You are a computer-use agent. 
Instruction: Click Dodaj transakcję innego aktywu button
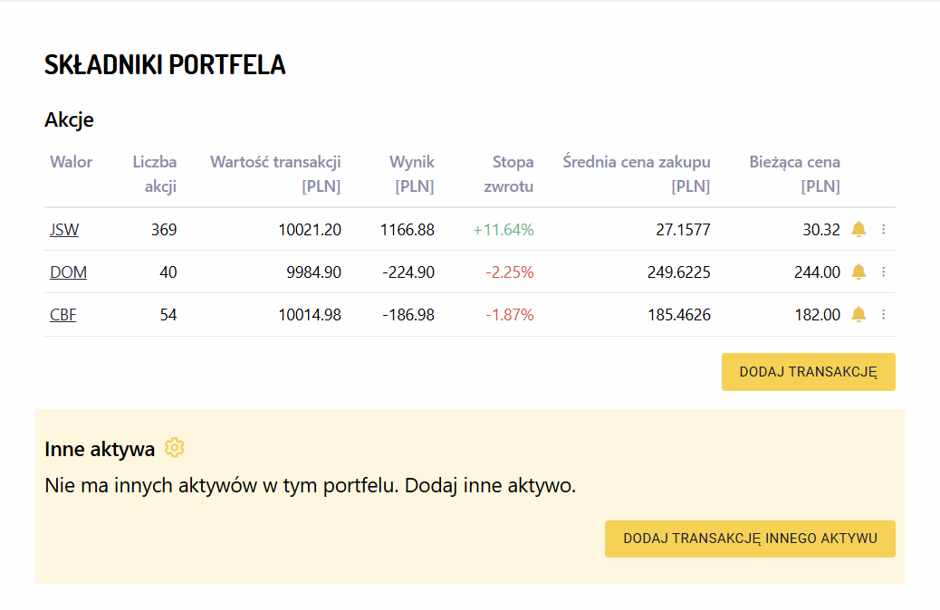pyautogui.click(x=750, y=539)
